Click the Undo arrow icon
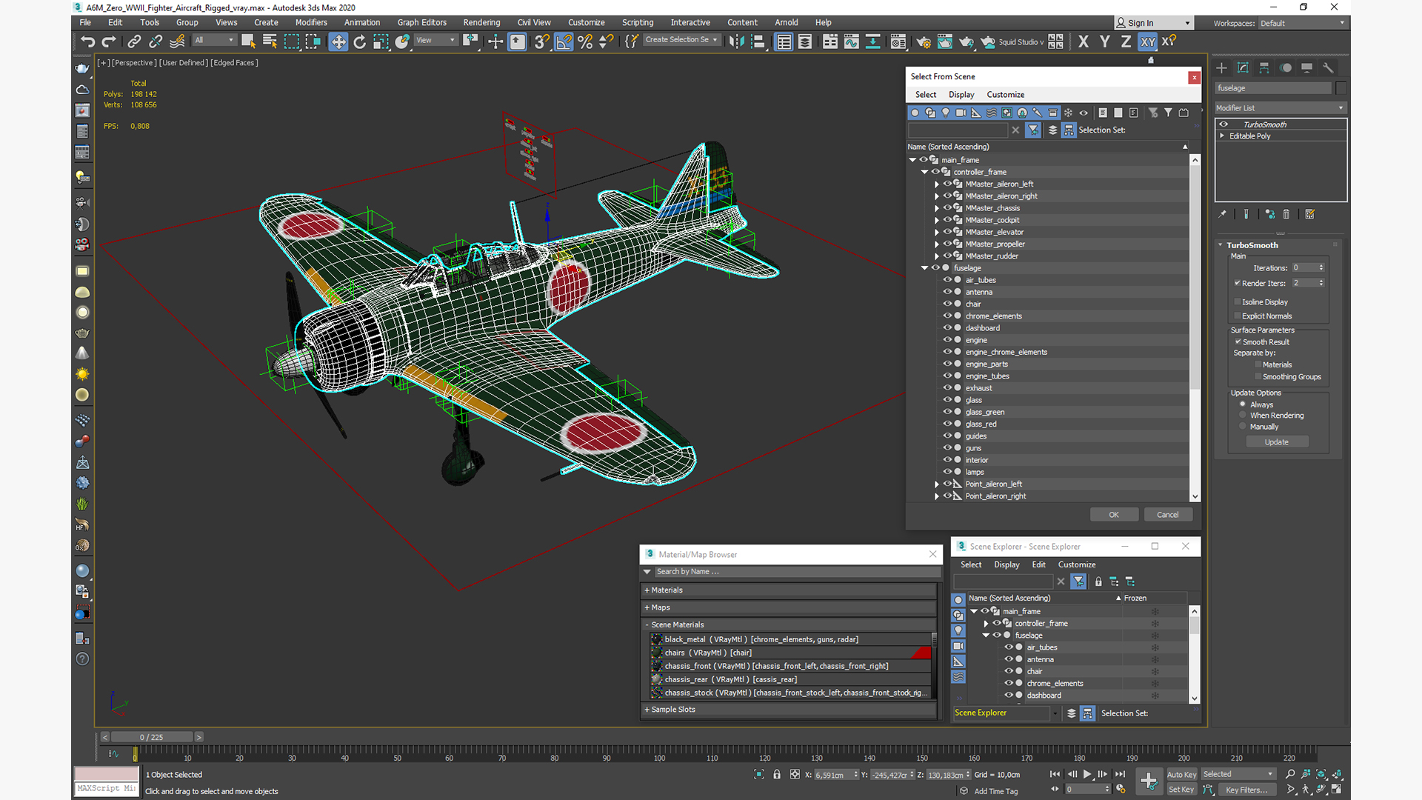The width and height of the screenshot is (1422, 800). pos(87,41)
